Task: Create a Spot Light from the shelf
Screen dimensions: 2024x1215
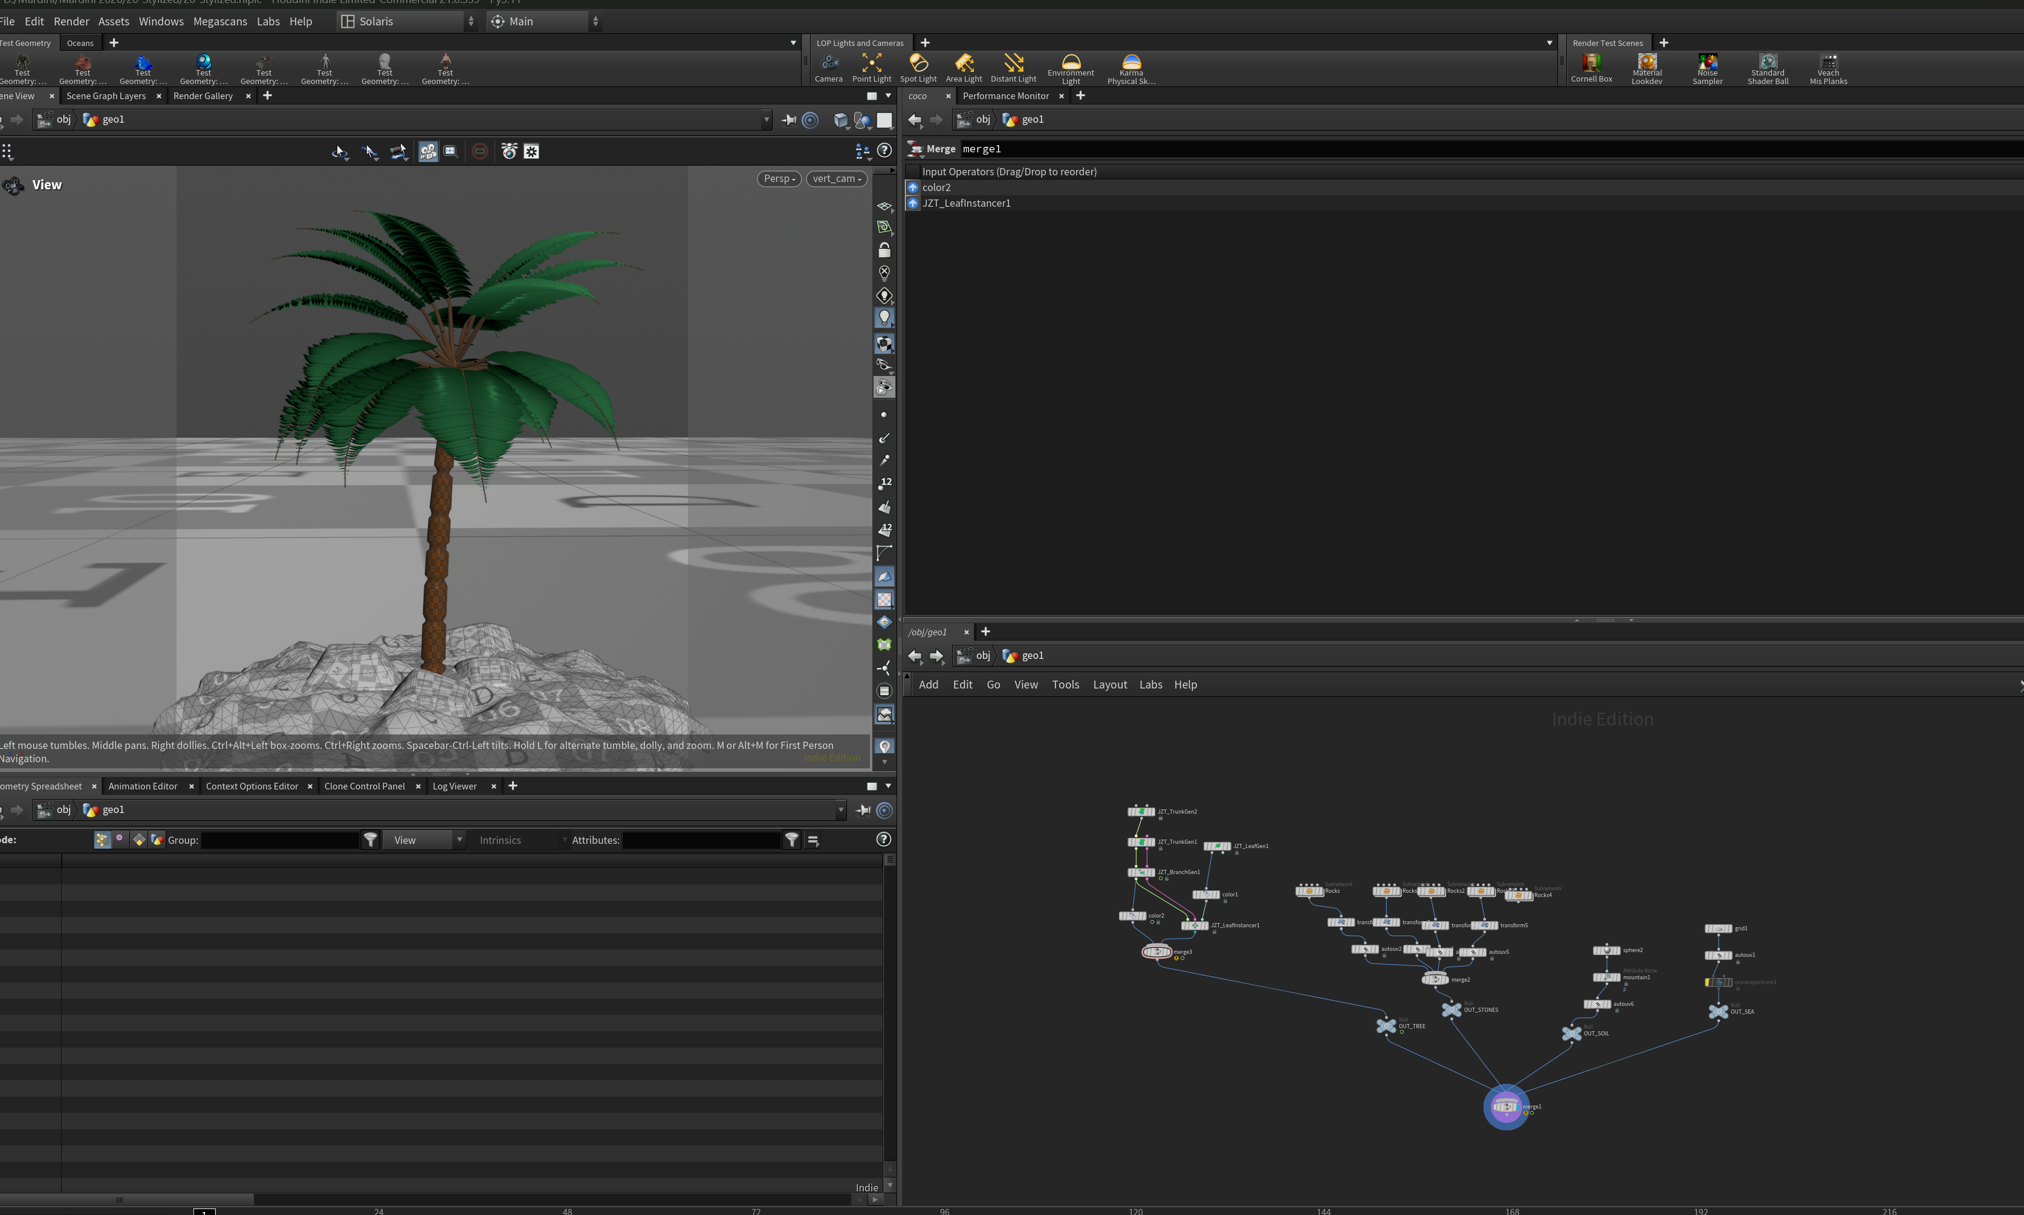Action: click(918, 68)
